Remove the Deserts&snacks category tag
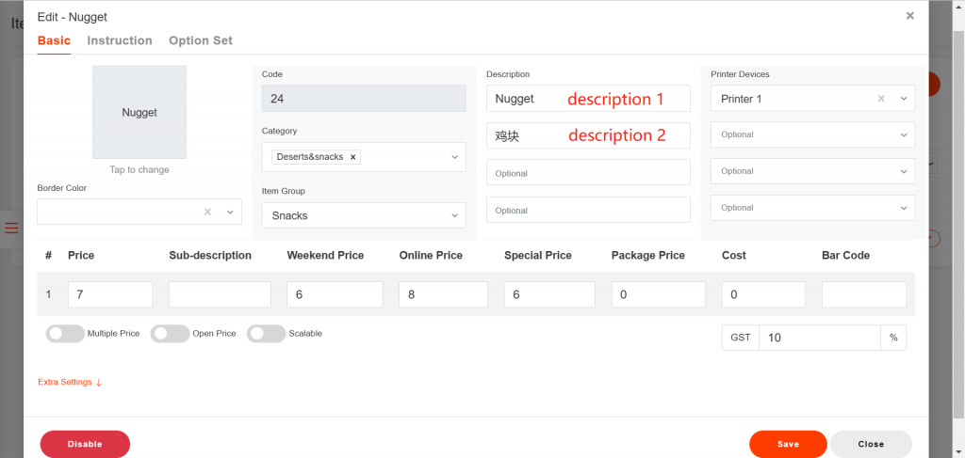This screenshot has height=458, width=965. (353, 157)
